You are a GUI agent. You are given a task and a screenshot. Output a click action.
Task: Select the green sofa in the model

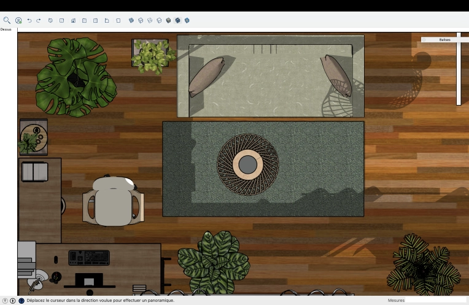click(x=270, y=76)
